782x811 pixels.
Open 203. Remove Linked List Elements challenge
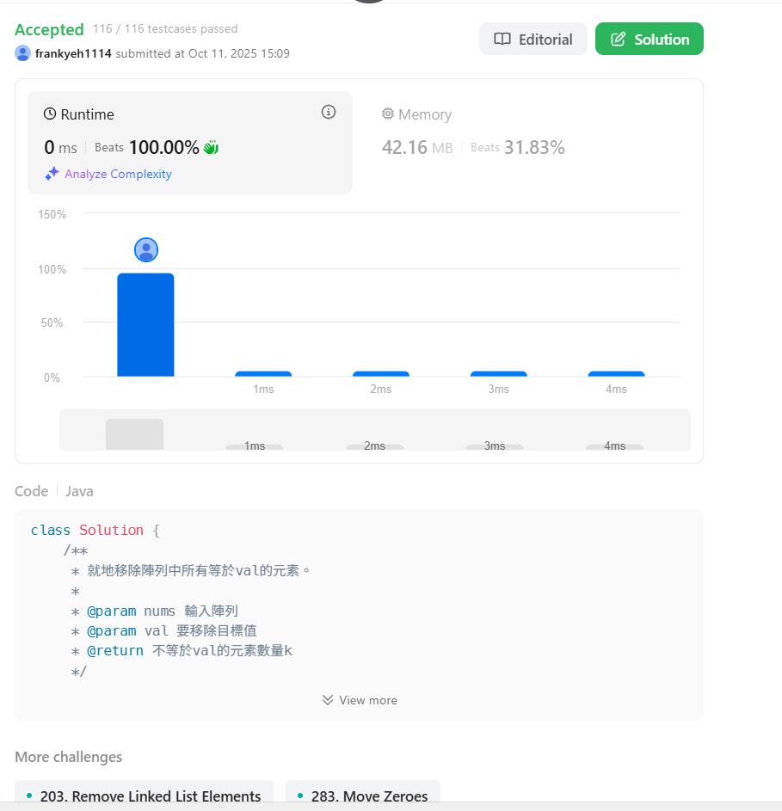144,796
